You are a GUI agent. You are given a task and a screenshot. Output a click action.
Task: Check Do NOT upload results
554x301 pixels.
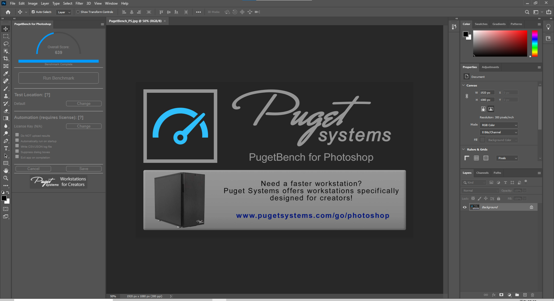click(x=17, y=135)
